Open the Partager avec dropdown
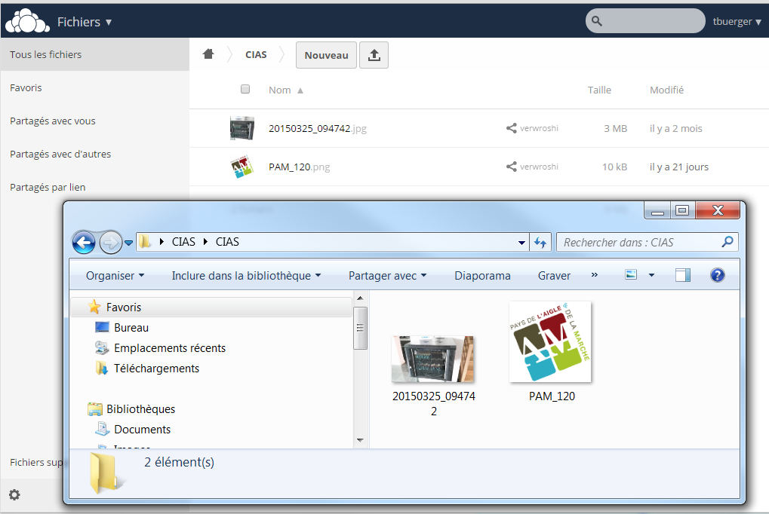769x514 pixels. click(387, 276)
